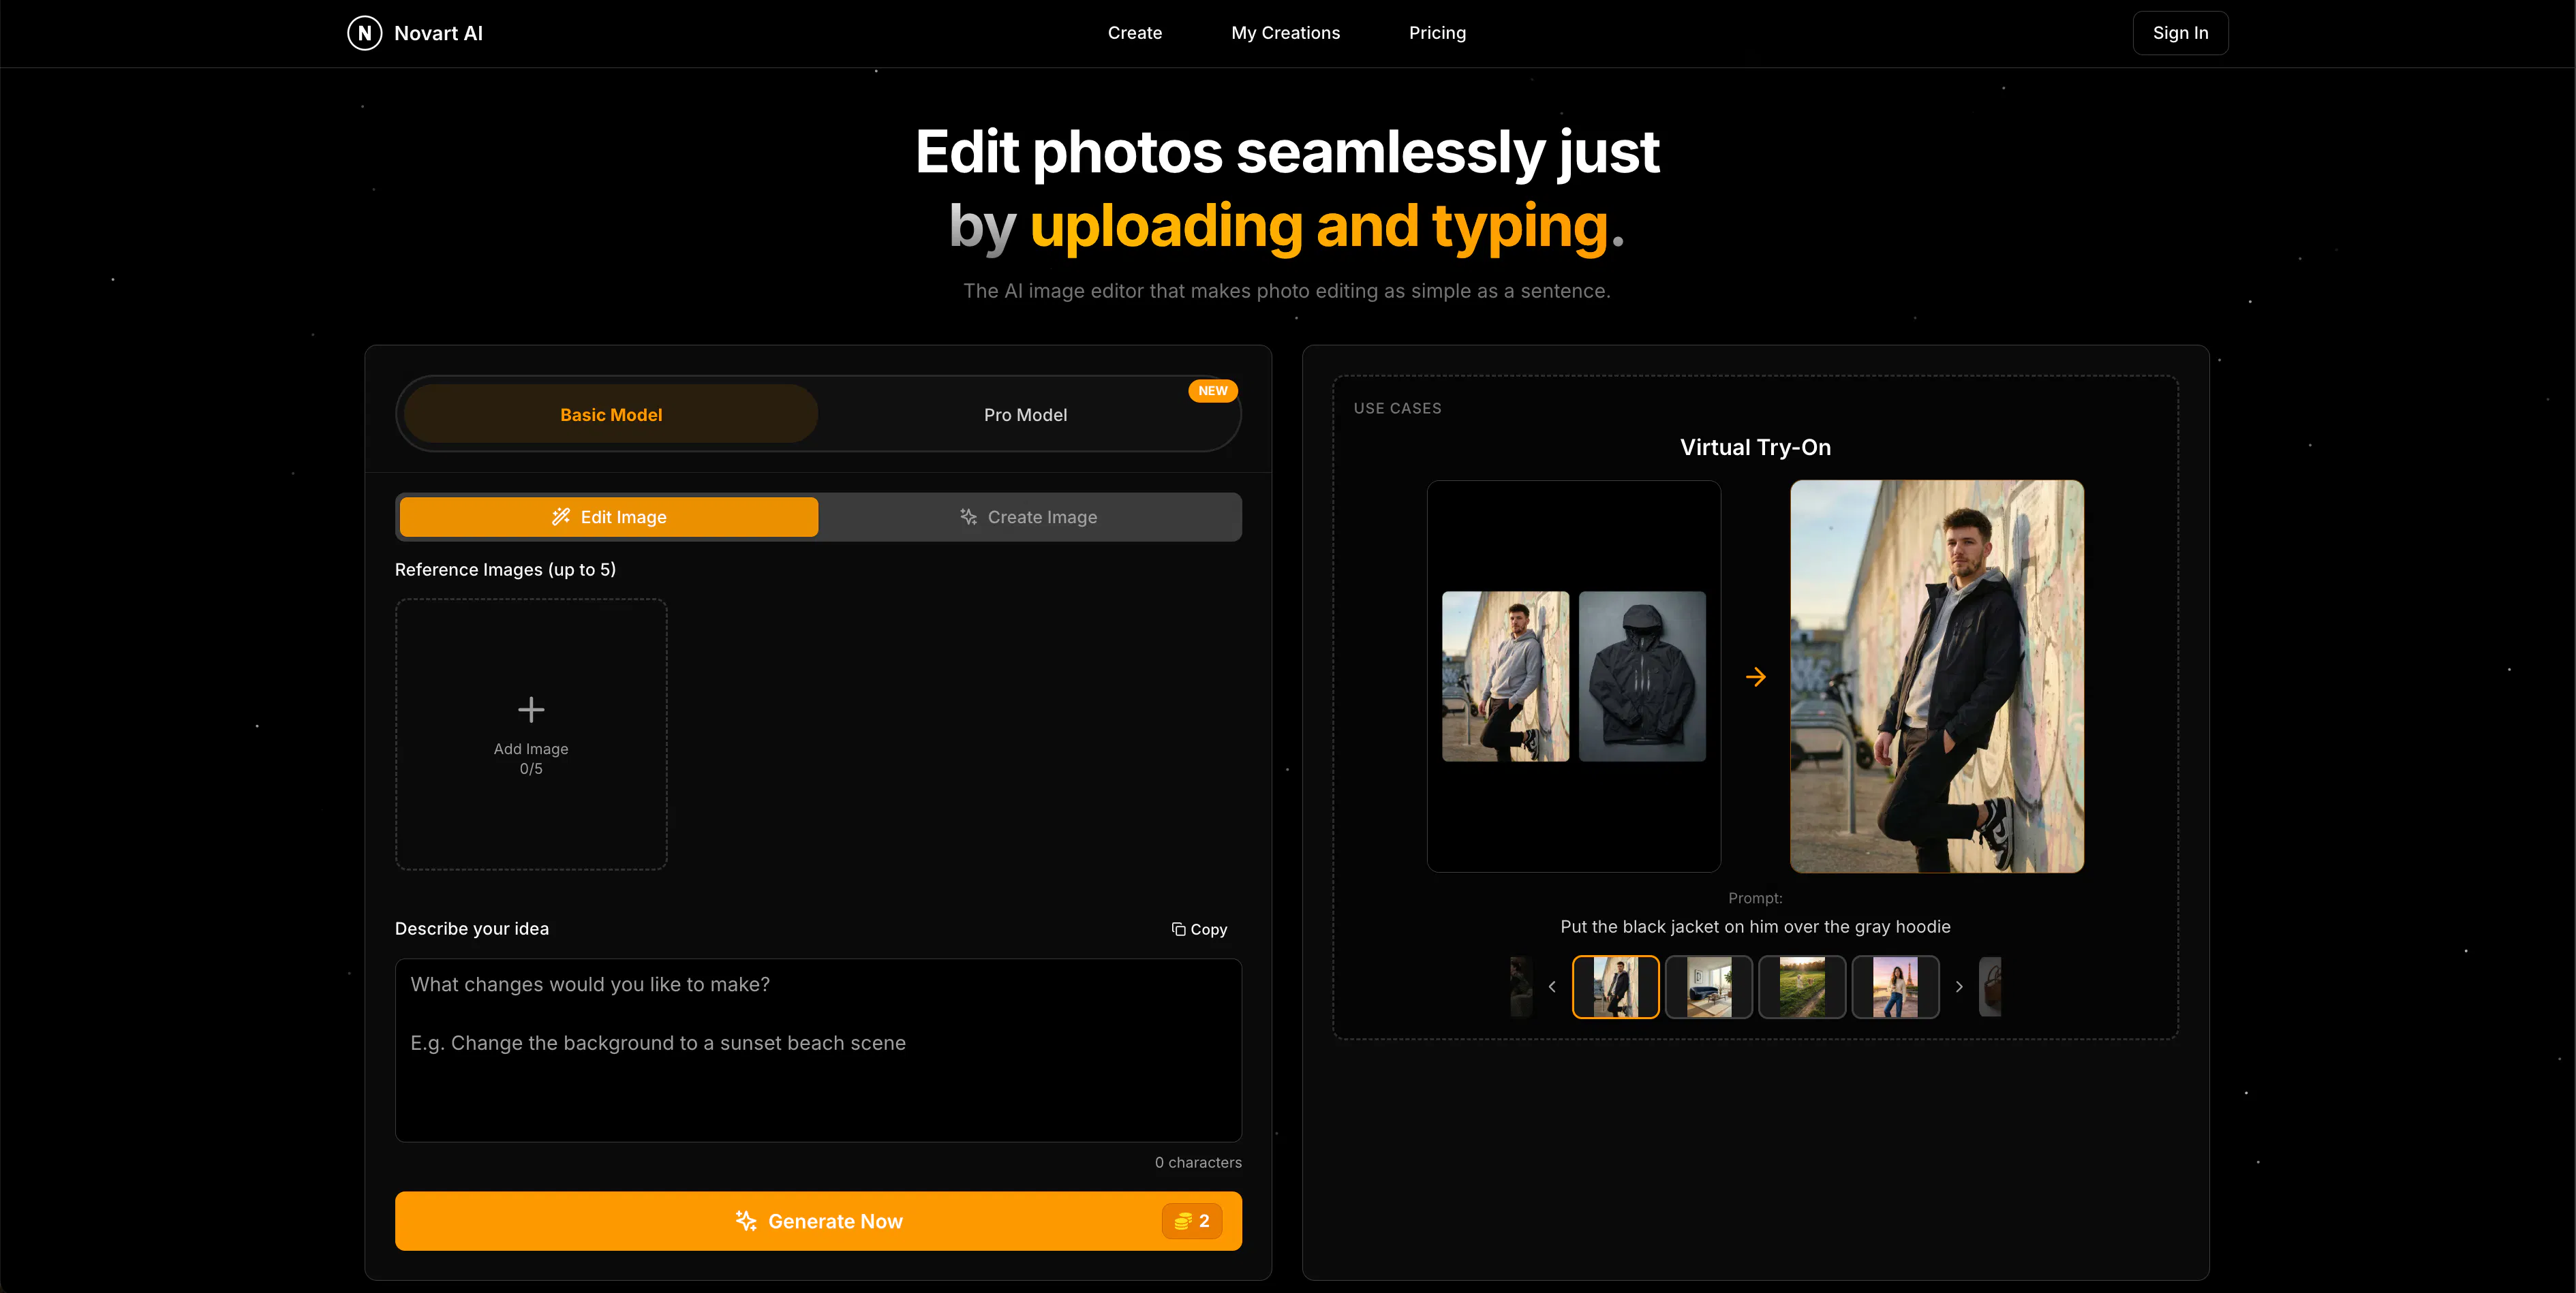2576x1293 pixels.
Task: Click the Generate Now button
Action: [x=818, y=1221]
